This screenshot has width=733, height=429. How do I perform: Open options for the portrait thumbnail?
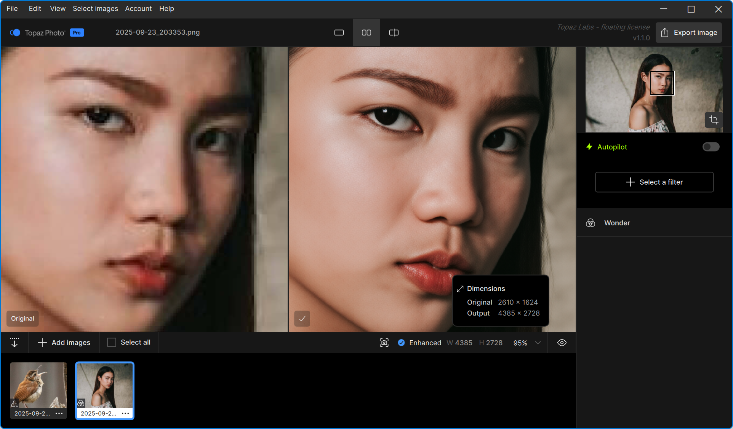[x=125, y=413]
